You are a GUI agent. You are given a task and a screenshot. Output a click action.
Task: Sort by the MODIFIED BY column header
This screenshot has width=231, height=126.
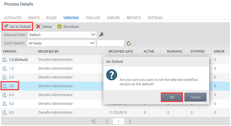pyautogui.click(x=48, y=51)
